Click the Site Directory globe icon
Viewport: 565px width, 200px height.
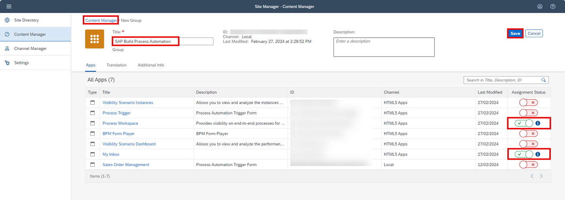coord(7,20)
